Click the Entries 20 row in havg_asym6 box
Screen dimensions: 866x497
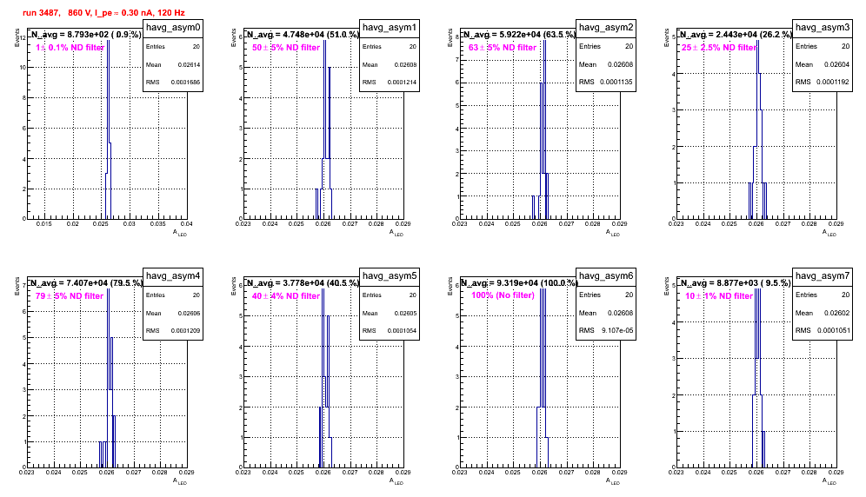(x=606, y=295)
